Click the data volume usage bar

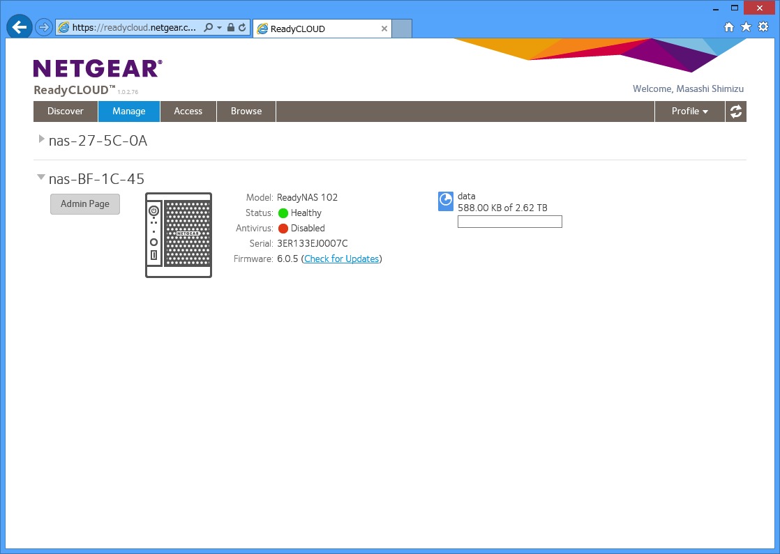point(509,222)
